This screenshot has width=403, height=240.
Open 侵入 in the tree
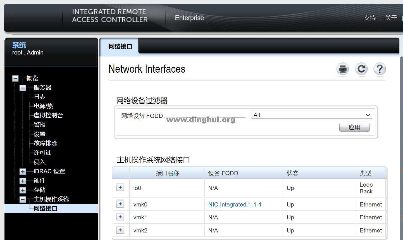(39, 162)
